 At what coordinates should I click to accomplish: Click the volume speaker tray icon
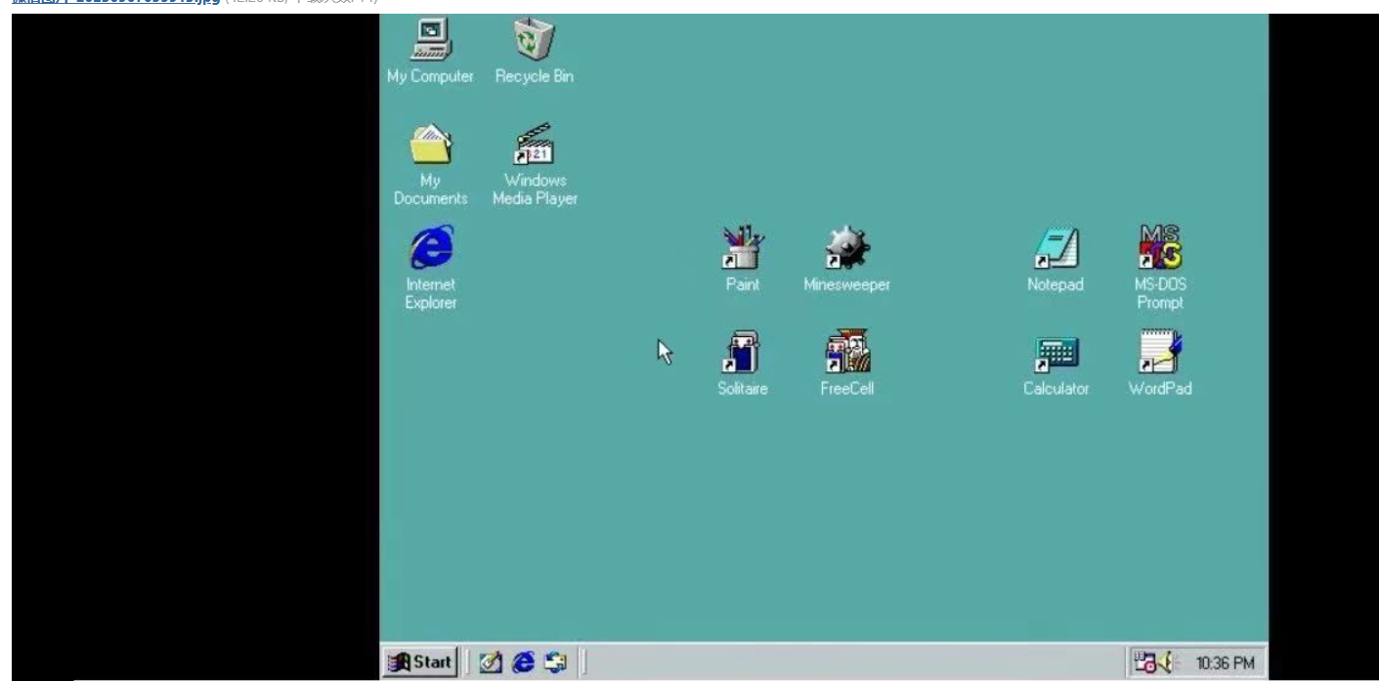(1167, 663)
